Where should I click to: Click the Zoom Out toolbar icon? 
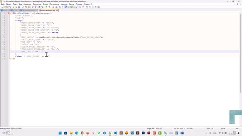(x=49, y=7)
